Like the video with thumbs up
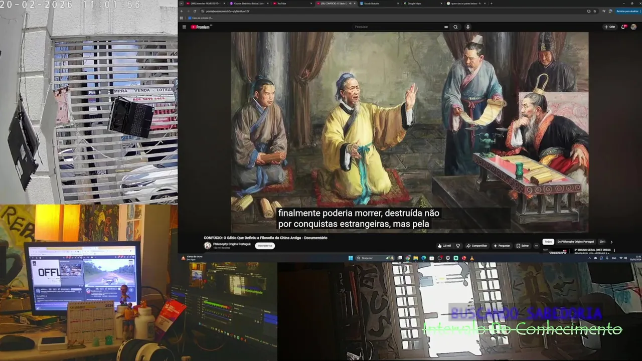This screenshot has width=642, height=361. 444,246
